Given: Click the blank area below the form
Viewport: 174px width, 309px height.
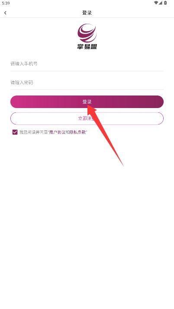Looking at the screenshot, I should (x=87, y=226).
